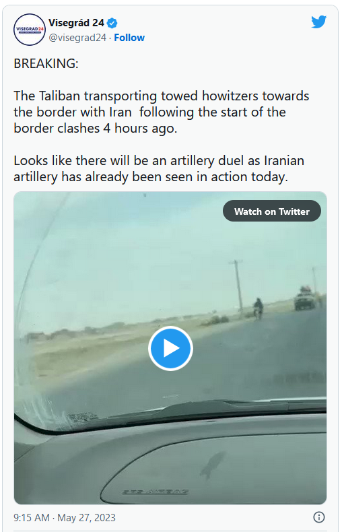The height and width of the screenshot is (532, 344).
Task: Click the tweet info icon
Action: click(318, 517)
